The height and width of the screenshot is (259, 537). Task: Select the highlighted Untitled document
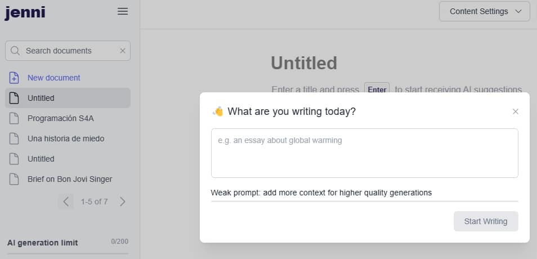(68, 98)
